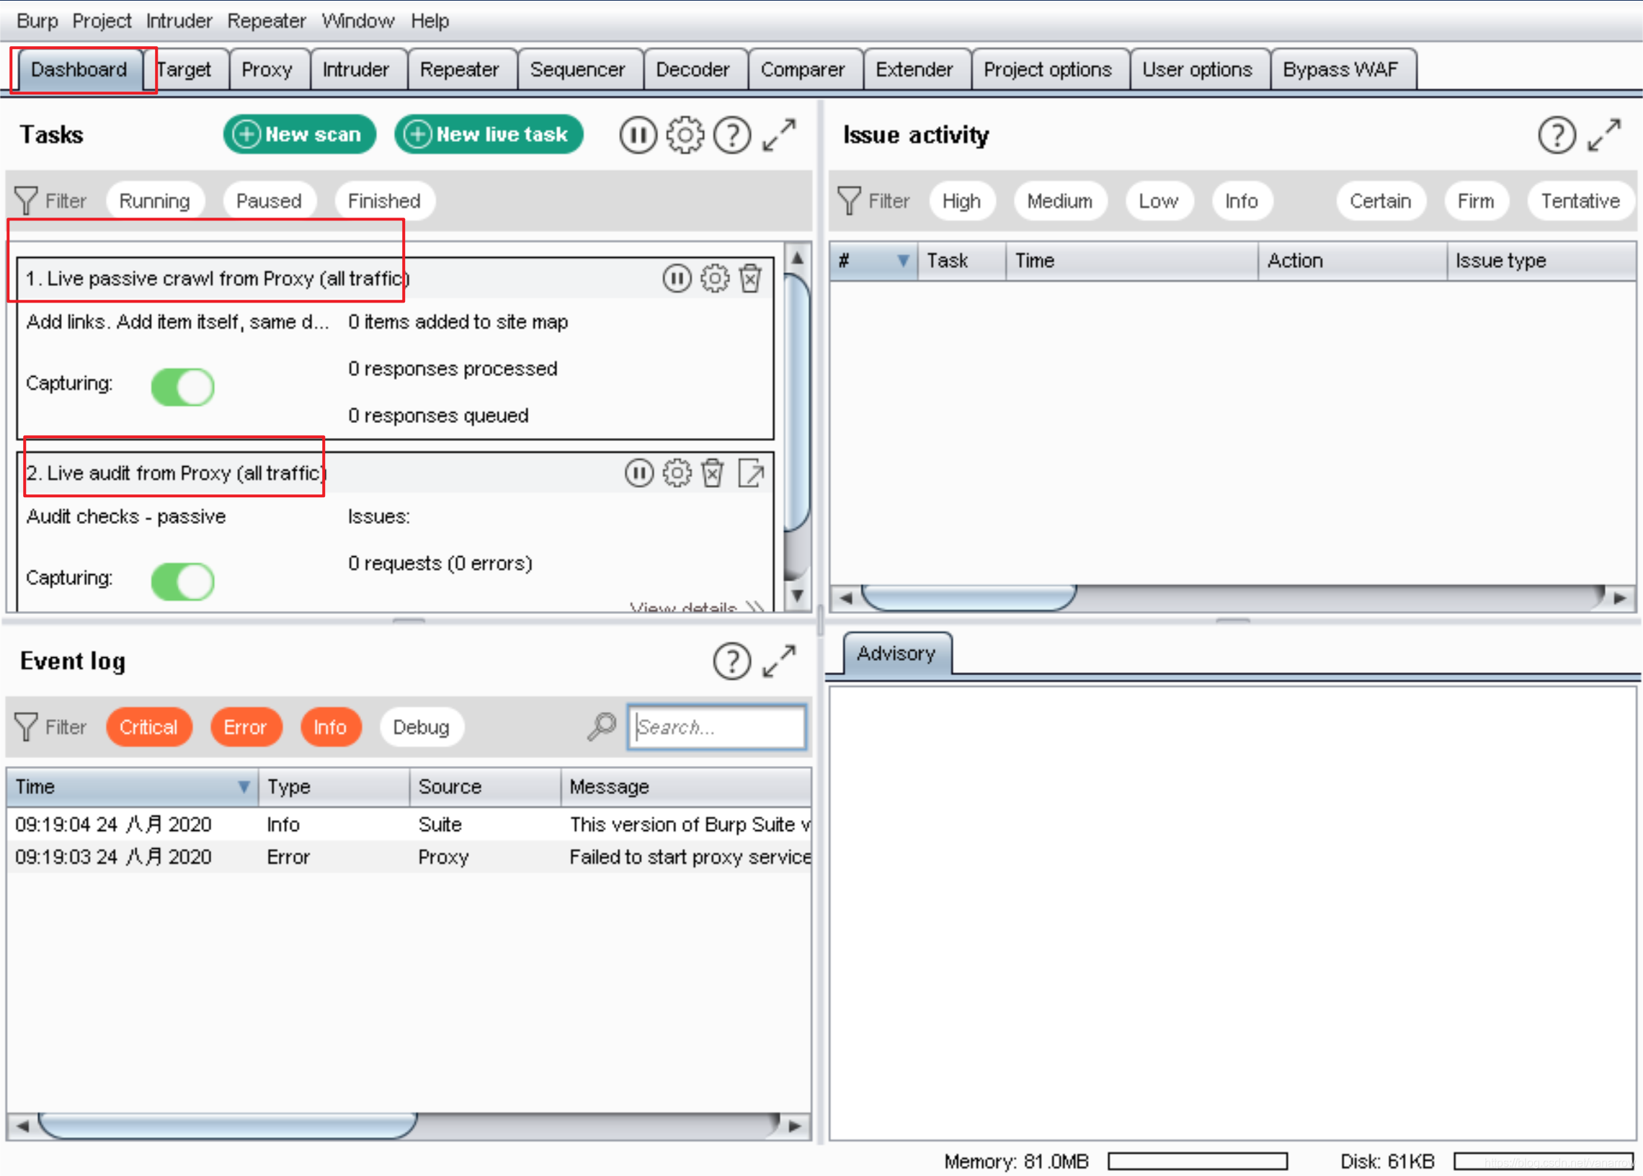Click the Event log search magnifier icon
1643x1176 pixels.
click(601, 726)
